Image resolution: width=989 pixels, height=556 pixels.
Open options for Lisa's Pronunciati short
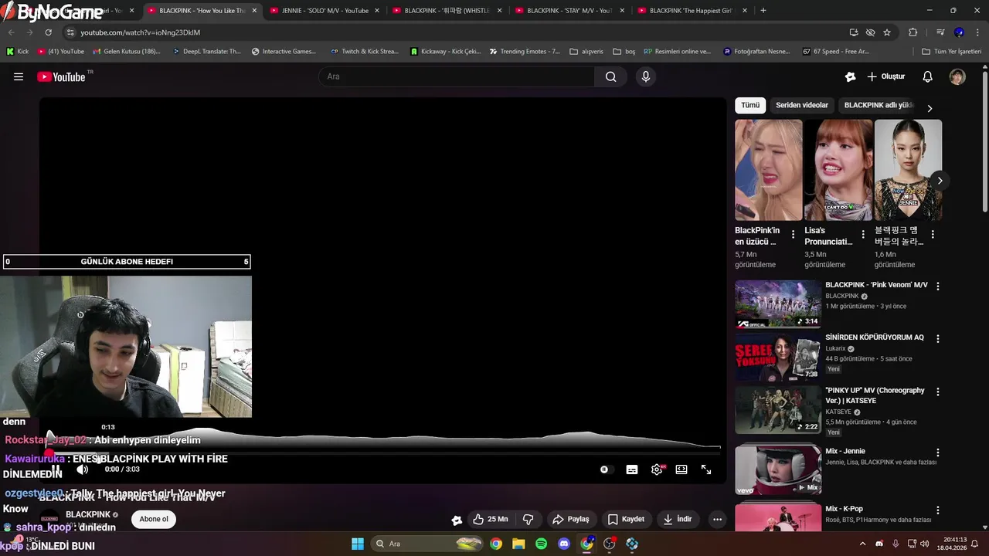coord(863,235)
